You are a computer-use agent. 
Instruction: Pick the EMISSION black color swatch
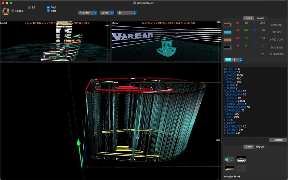point(227,47)
